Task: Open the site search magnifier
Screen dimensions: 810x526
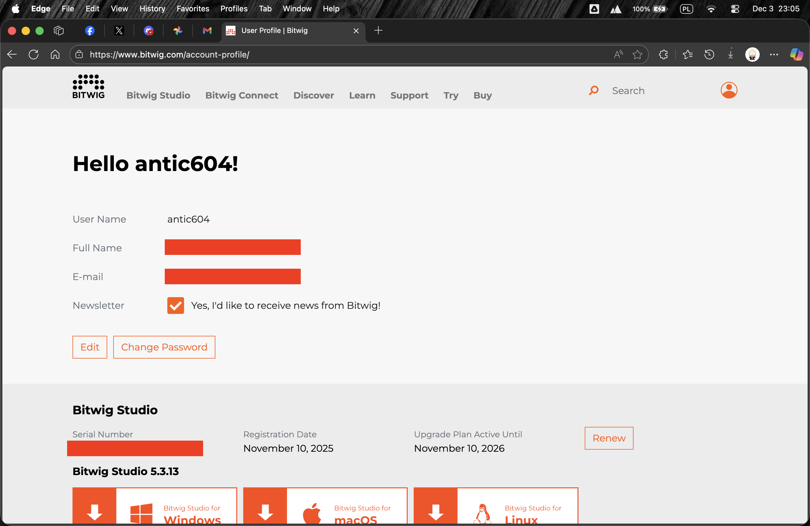Action: pyautogui.click(x=593, y=90)
